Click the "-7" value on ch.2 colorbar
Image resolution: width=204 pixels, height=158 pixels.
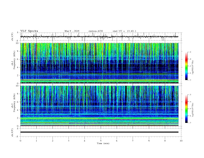[x=190, y=123]
